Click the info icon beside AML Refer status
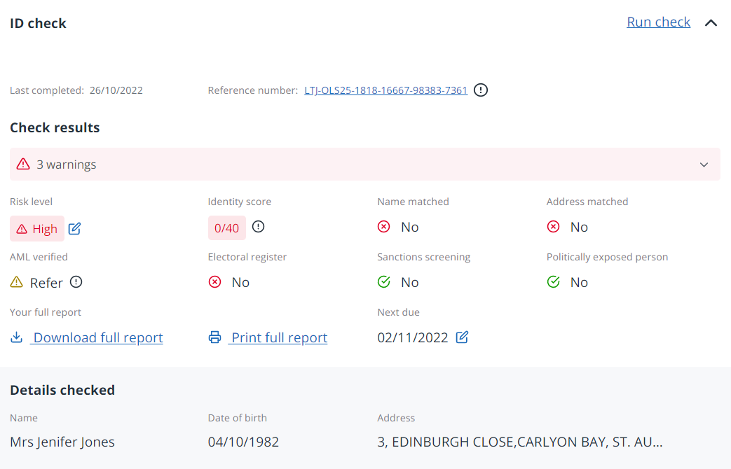The height and width of the screenshot is (469, 731). coord(76,282)
